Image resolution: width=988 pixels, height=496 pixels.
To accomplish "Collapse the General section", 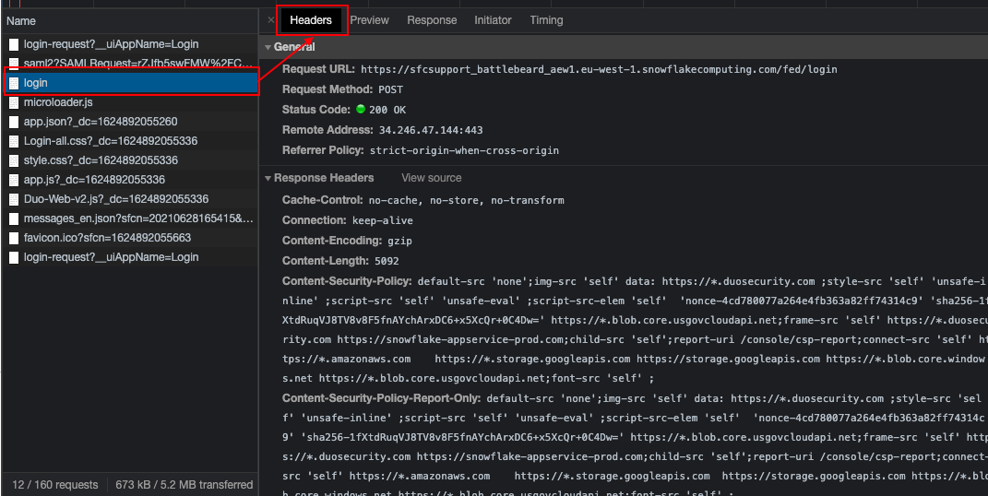I will point(268,47).
